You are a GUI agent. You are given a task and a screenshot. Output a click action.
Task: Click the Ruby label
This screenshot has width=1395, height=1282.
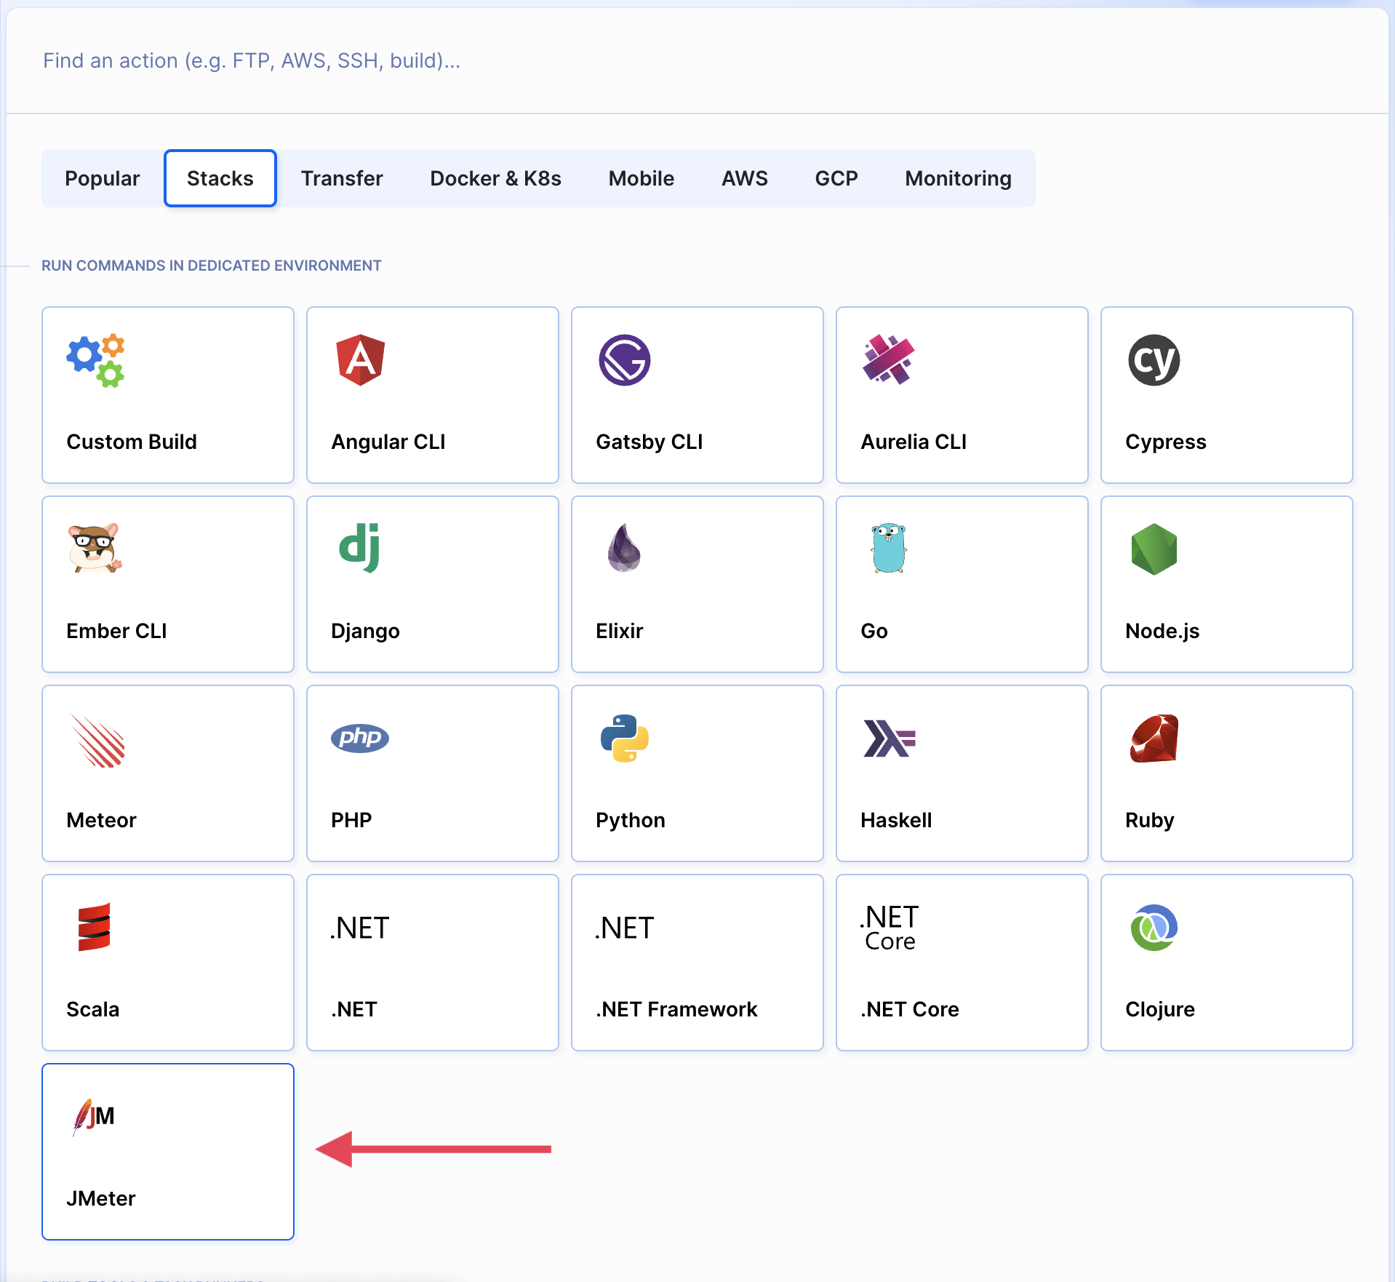(x=1149, y=820)
